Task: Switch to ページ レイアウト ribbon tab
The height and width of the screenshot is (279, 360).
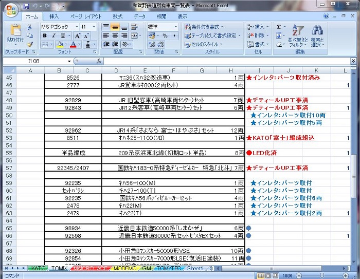Action: click(x=86, y=16)
